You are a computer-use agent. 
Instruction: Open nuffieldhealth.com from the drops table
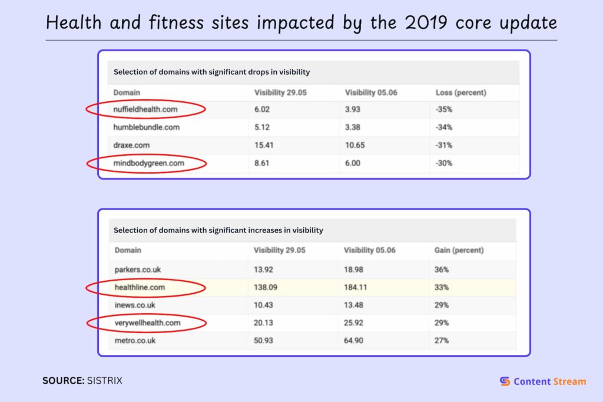pyautogui.click(x=145, y=109)
